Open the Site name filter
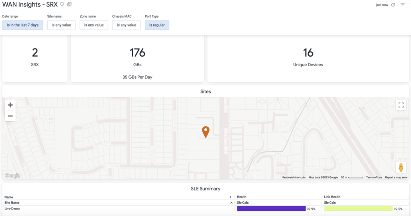This screenshot has height=216, width=411. (x=61, y=25)
